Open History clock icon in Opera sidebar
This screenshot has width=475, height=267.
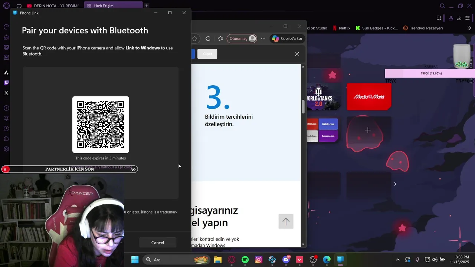click(6, 129)
